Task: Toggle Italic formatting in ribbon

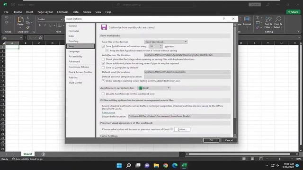Action: 45,25
